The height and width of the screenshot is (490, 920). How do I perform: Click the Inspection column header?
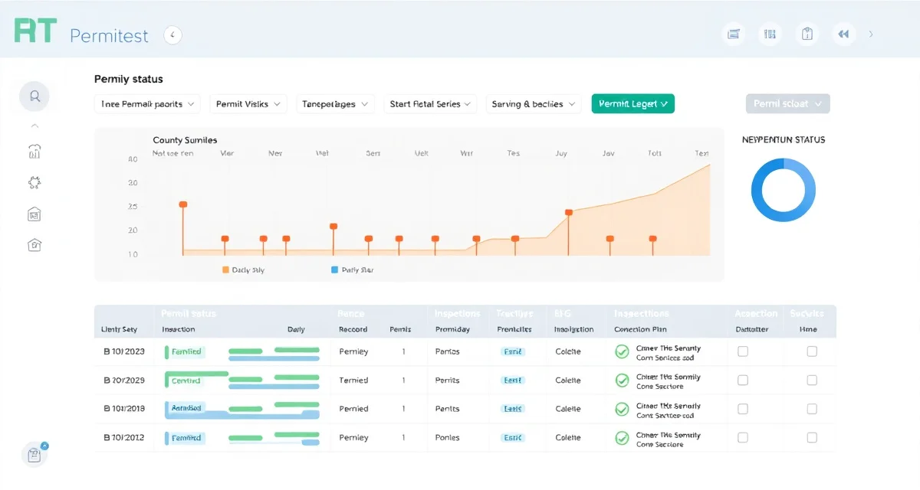[x=179, y=329]
